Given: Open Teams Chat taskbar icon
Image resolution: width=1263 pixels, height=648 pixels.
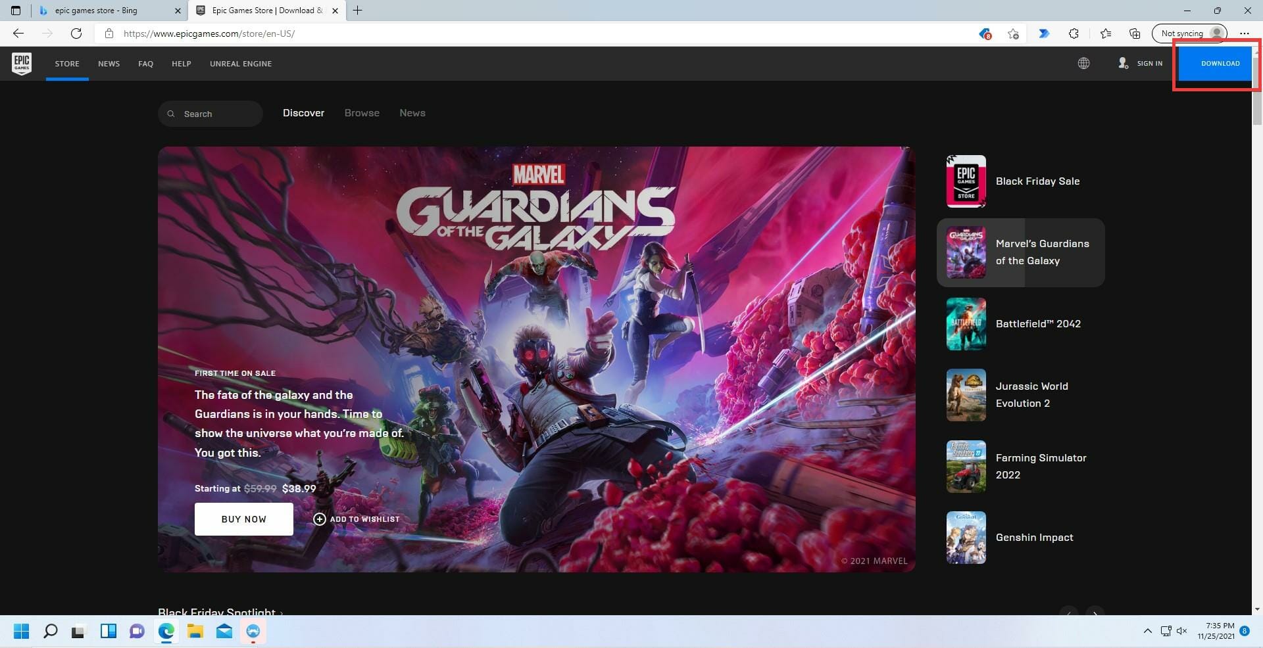Looking at the screenshot, I should 137,632.
